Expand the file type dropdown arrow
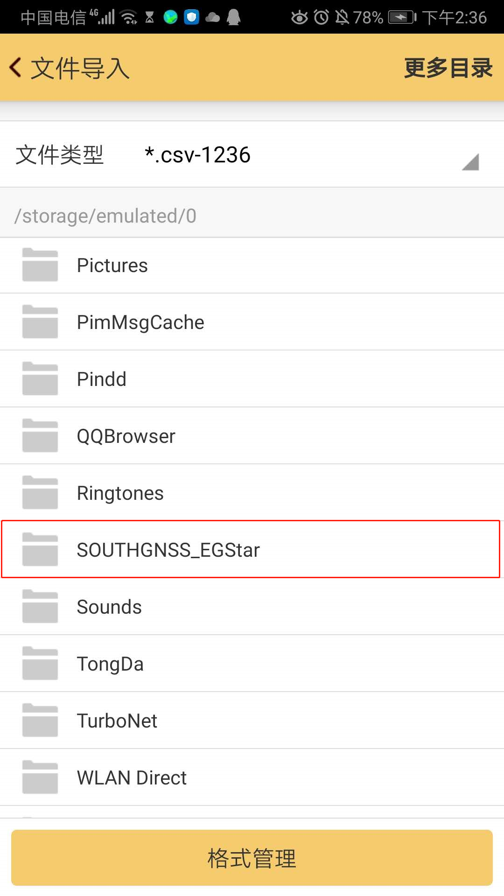 tap(470, 162)
